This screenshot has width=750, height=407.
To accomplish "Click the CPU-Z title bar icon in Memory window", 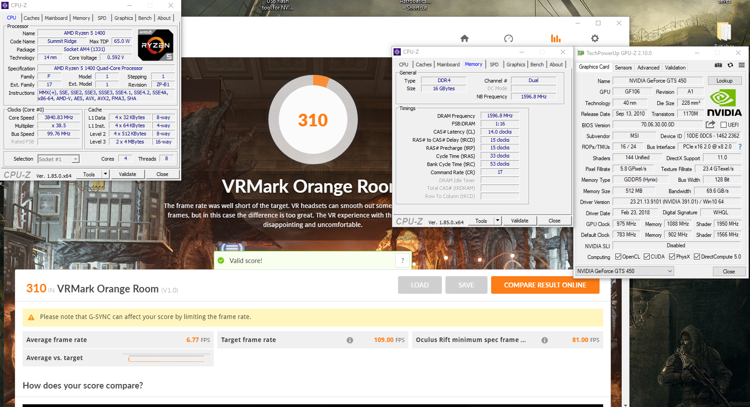I will click(397, 52).
